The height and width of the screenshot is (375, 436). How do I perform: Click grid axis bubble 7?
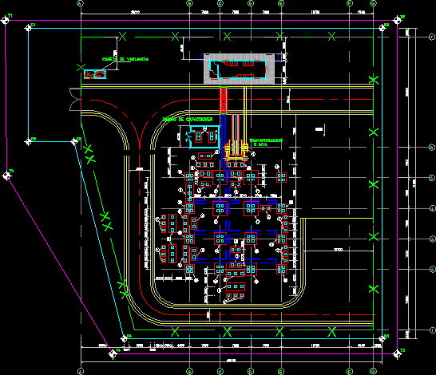click(432, 37)
